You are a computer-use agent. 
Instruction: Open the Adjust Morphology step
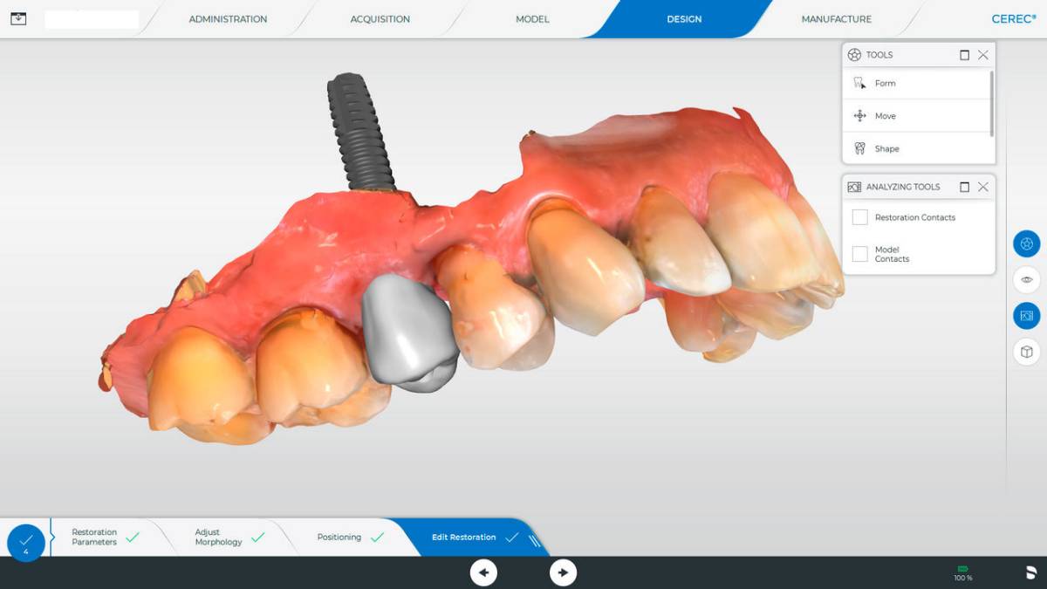pos(218,538)
